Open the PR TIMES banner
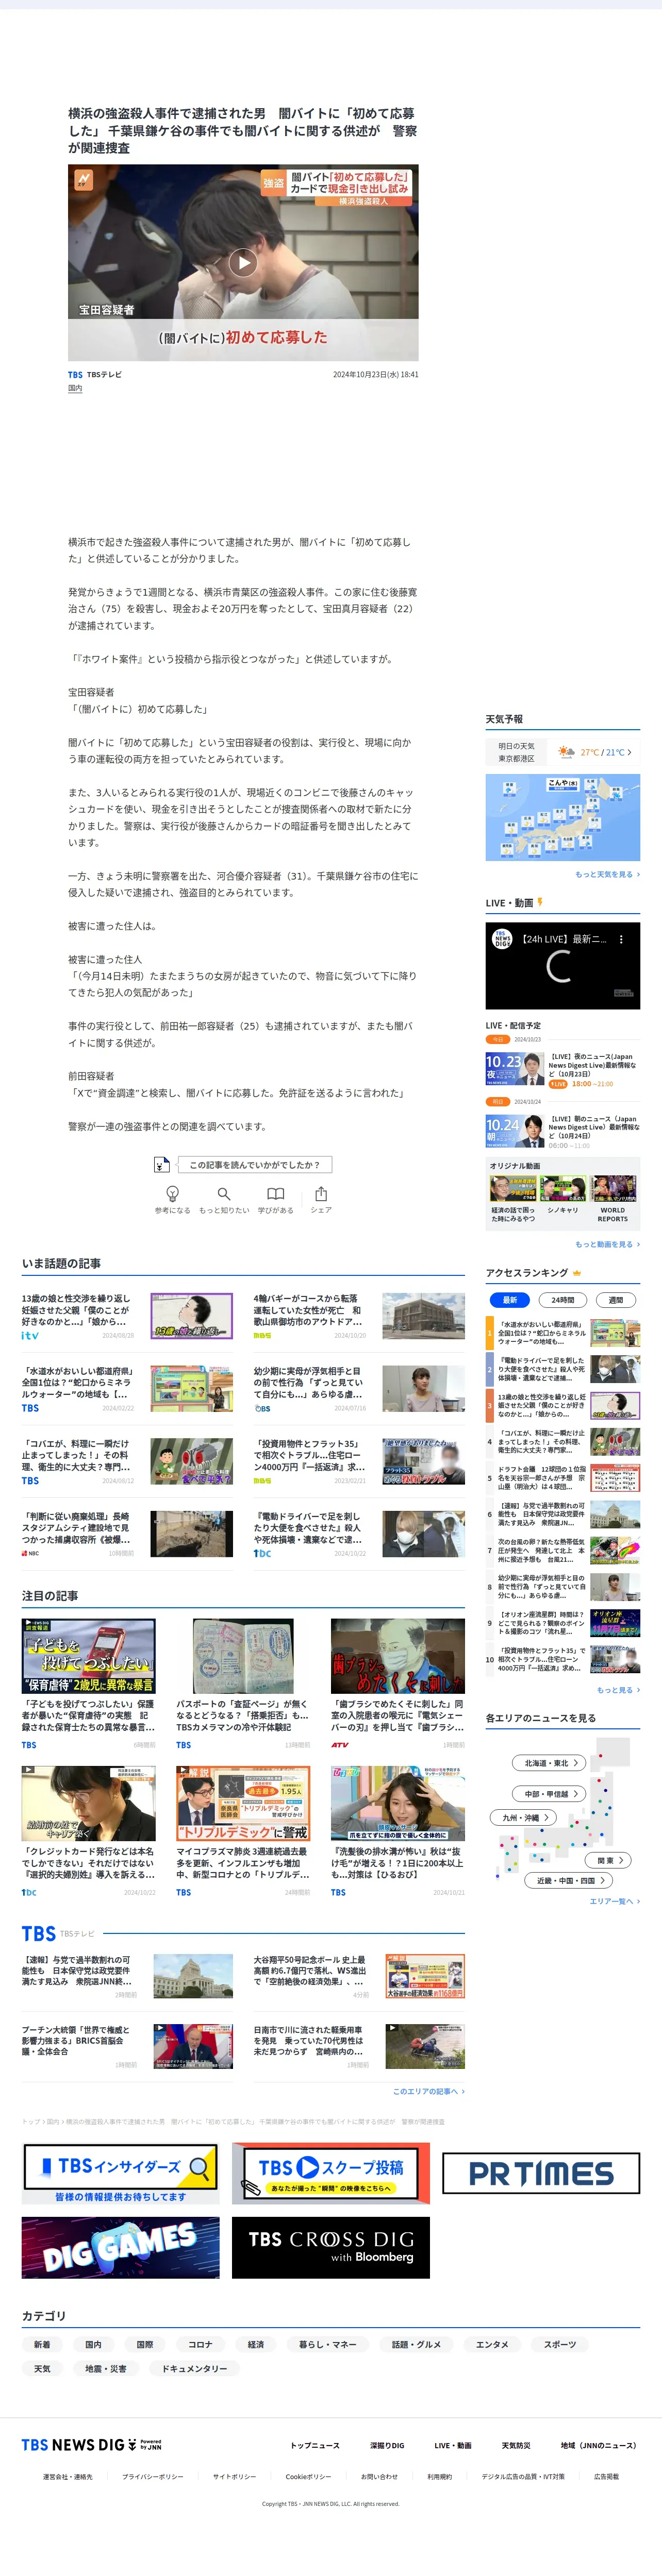662x2576 pixels. (541, 2173)
